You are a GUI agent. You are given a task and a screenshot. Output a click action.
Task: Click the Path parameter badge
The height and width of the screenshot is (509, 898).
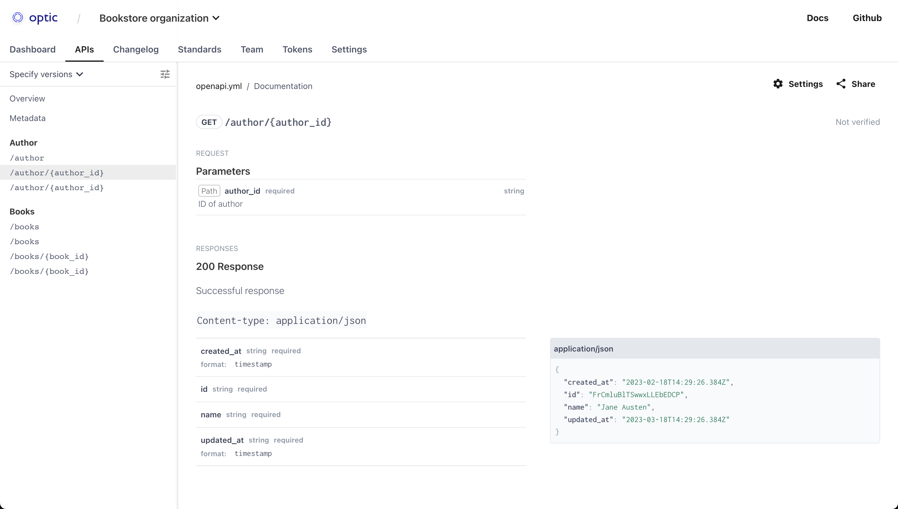pyautogui.click(x=209, y=191)
